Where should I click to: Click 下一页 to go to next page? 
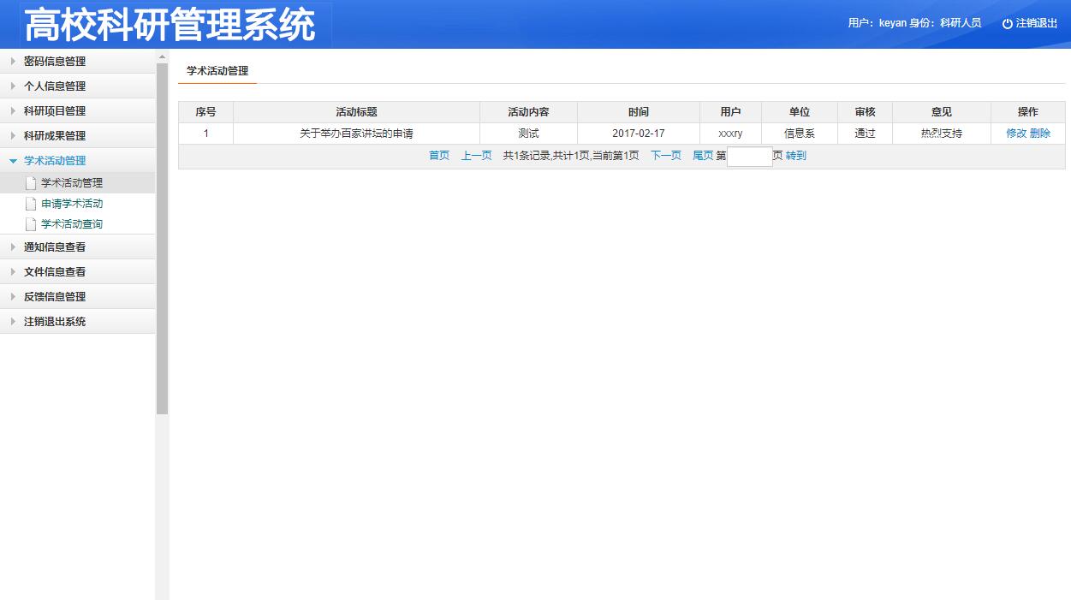coord(665,155)
